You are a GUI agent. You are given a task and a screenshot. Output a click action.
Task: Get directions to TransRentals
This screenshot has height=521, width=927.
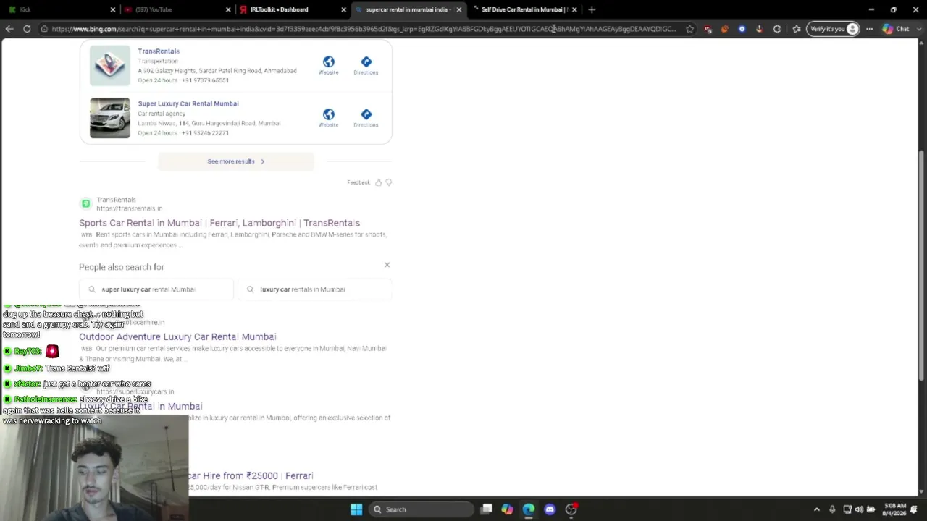(x=366, y=62)
